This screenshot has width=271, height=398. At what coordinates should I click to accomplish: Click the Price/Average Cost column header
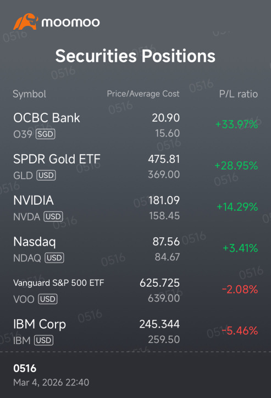click(x=143, y=94)
